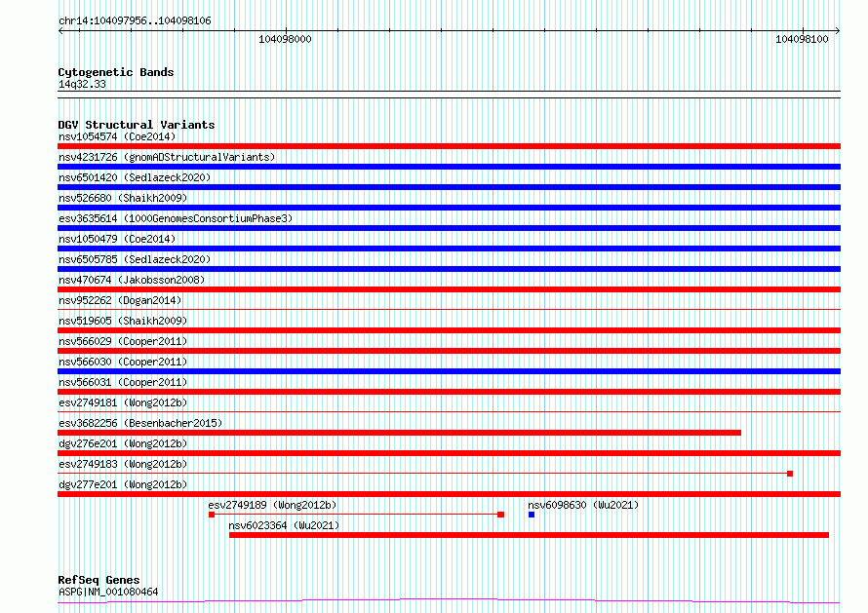Select esv3682256 (Besenbacher2015) label
The image size is (868, 613).
click(140, 423)
